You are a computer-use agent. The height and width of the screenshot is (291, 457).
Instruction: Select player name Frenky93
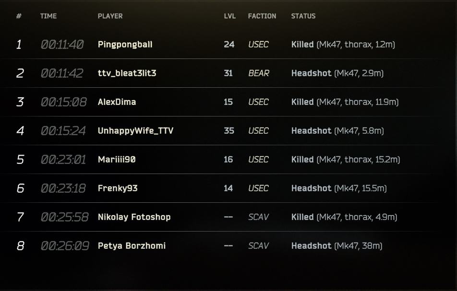pyautogui.click(x=118, y=188)
